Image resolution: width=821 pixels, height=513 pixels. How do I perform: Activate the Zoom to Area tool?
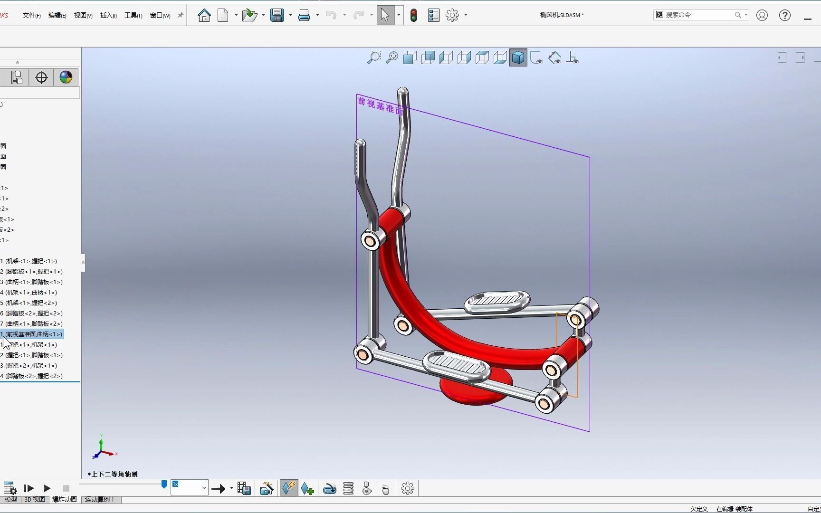pyautogui.click(x=374, y=57)
